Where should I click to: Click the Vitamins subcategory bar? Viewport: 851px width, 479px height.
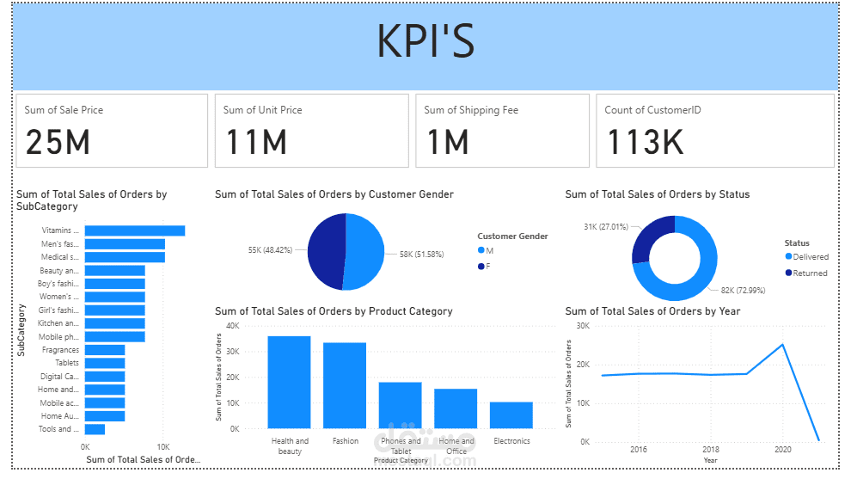point(135,230)
